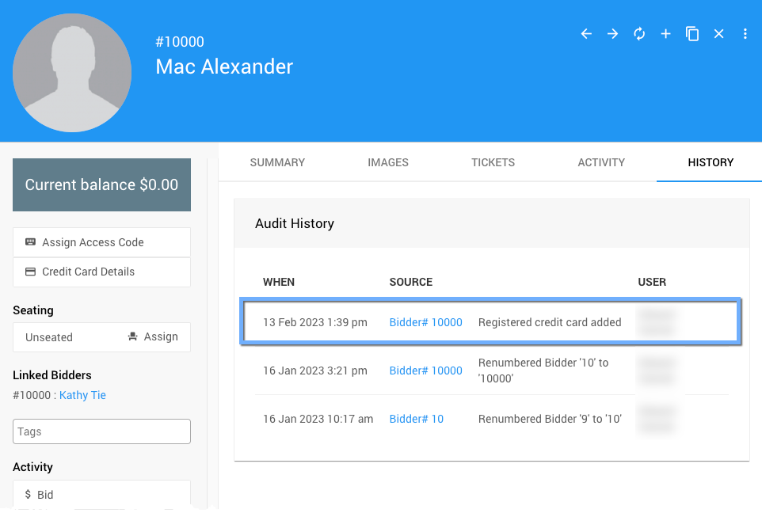Viewport: 762px width, 532px height.
Task: Open the Tickets tab
Action: pos(493,162)
